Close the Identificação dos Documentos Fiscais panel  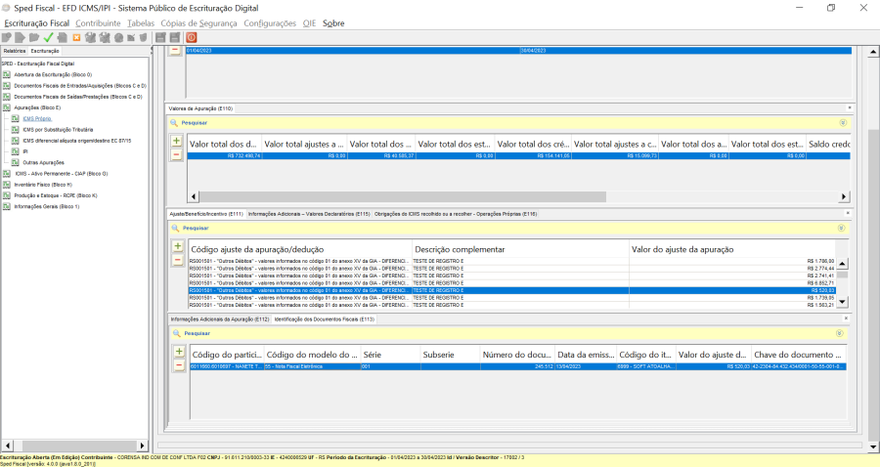click(846, 318)
